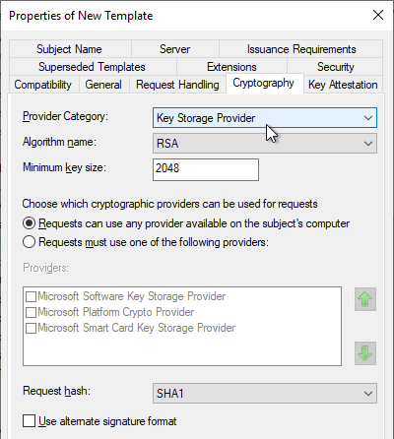Image resolution: width=394 pixels, height=439 pixels.
Task: Choose 'must use one of following providers' radio
Action: [x=30, y=242]
